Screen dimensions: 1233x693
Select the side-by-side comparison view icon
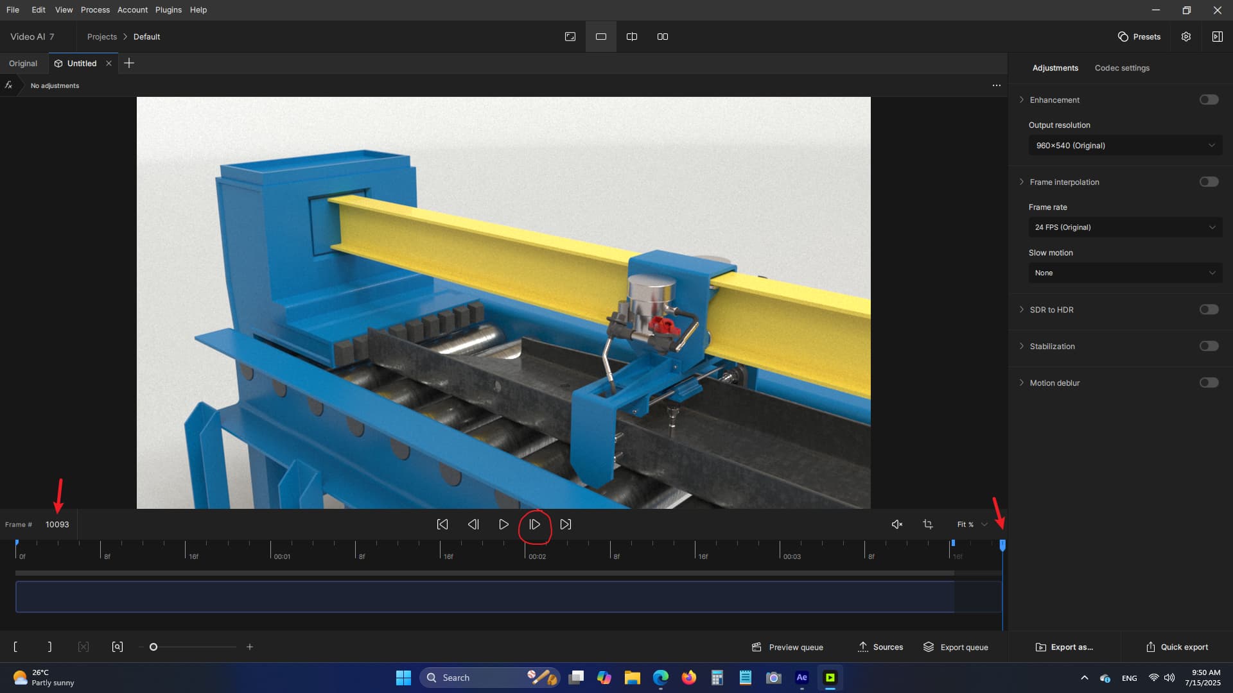[x=663, y=37]
